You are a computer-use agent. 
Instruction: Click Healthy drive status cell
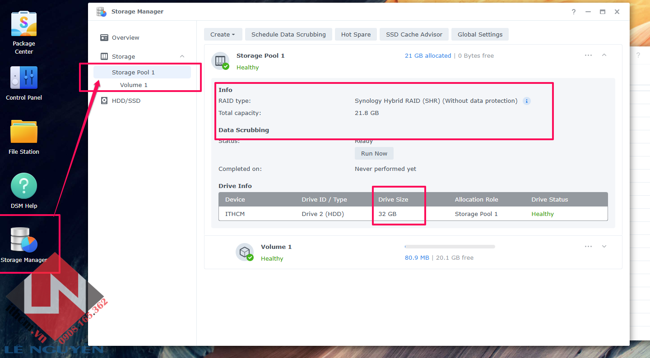[x=543, y=214]
